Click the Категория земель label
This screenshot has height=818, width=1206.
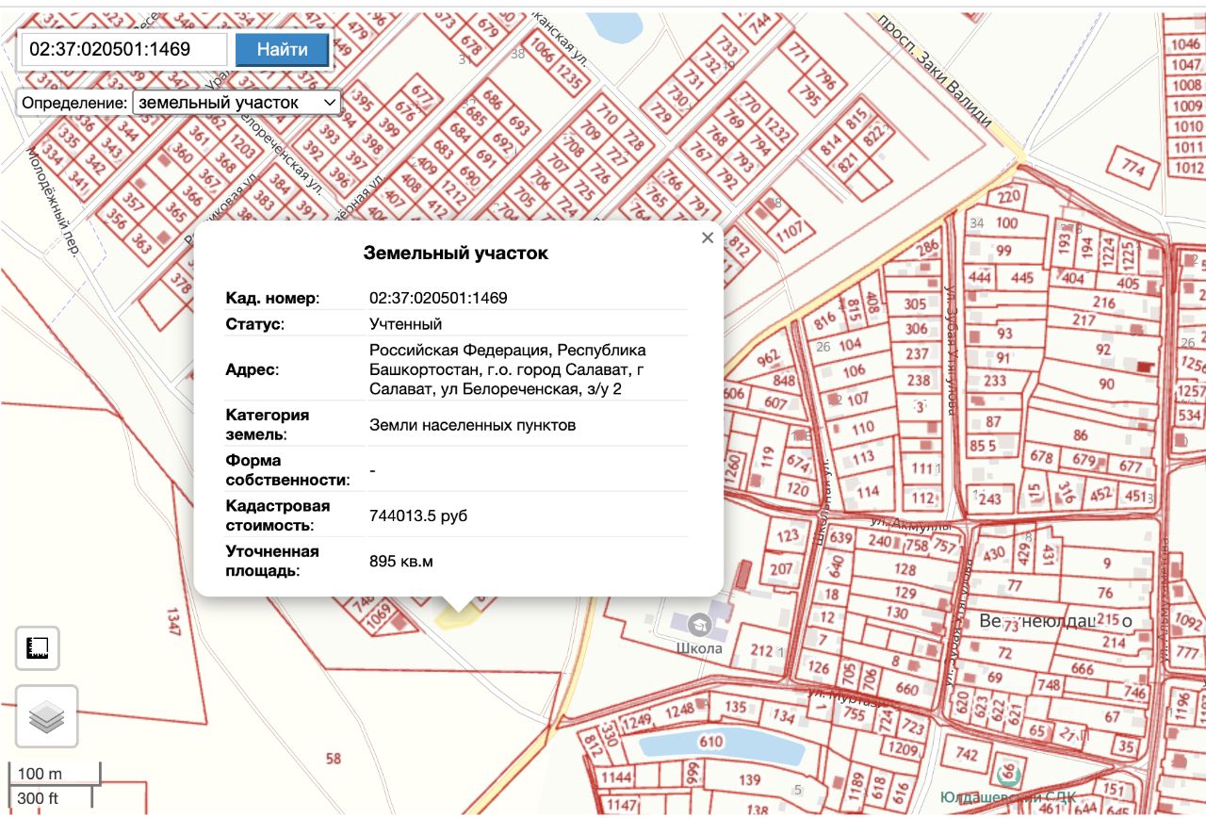pyautogui.click(x=268, y=425)
